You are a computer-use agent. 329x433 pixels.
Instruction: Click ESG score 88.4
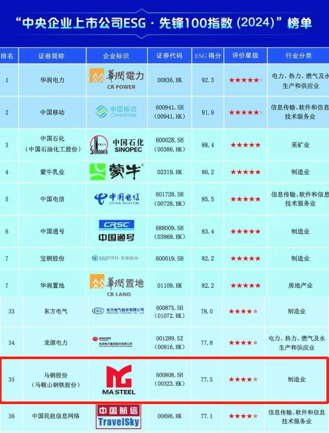click(x=208, y=145)
